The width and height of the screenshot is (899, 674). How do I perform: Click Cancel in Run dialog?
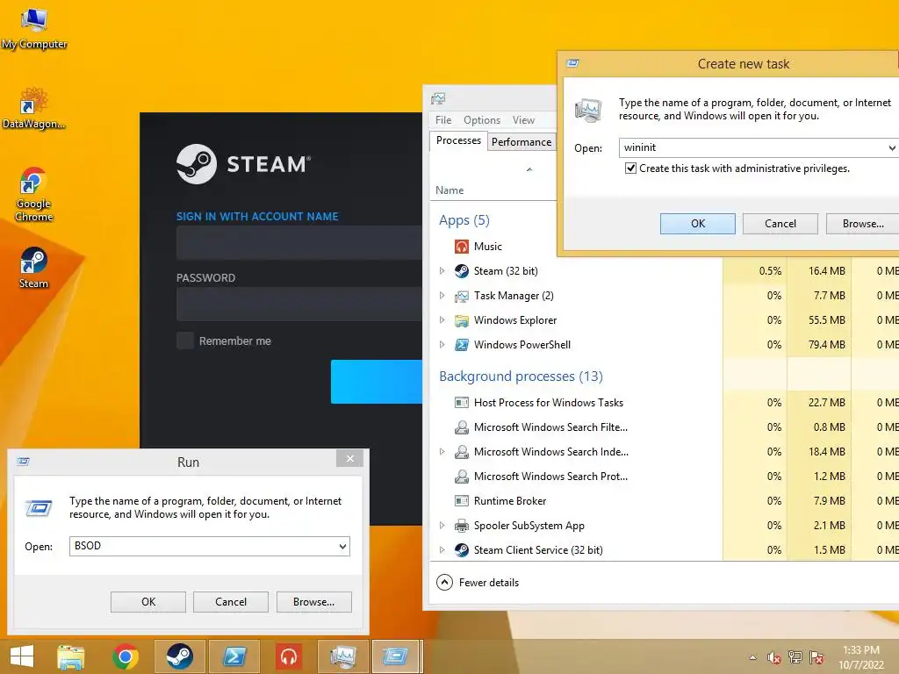click(231, 602)
